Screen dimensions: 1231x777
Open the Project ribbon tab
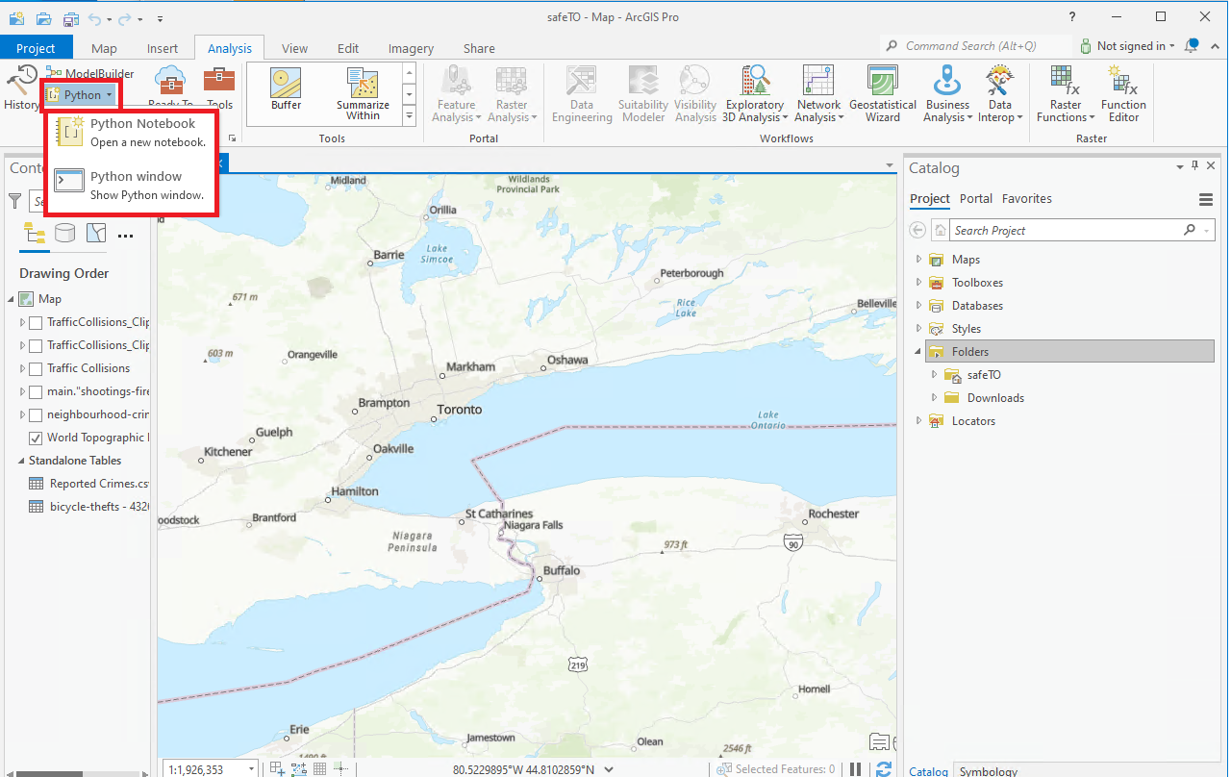(36, 48)
